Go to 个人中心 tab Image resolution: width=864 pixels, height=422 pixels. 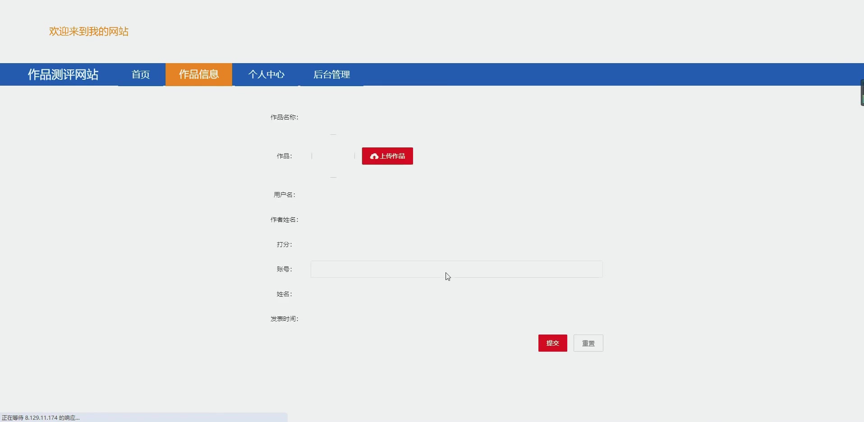pos(266,74)
